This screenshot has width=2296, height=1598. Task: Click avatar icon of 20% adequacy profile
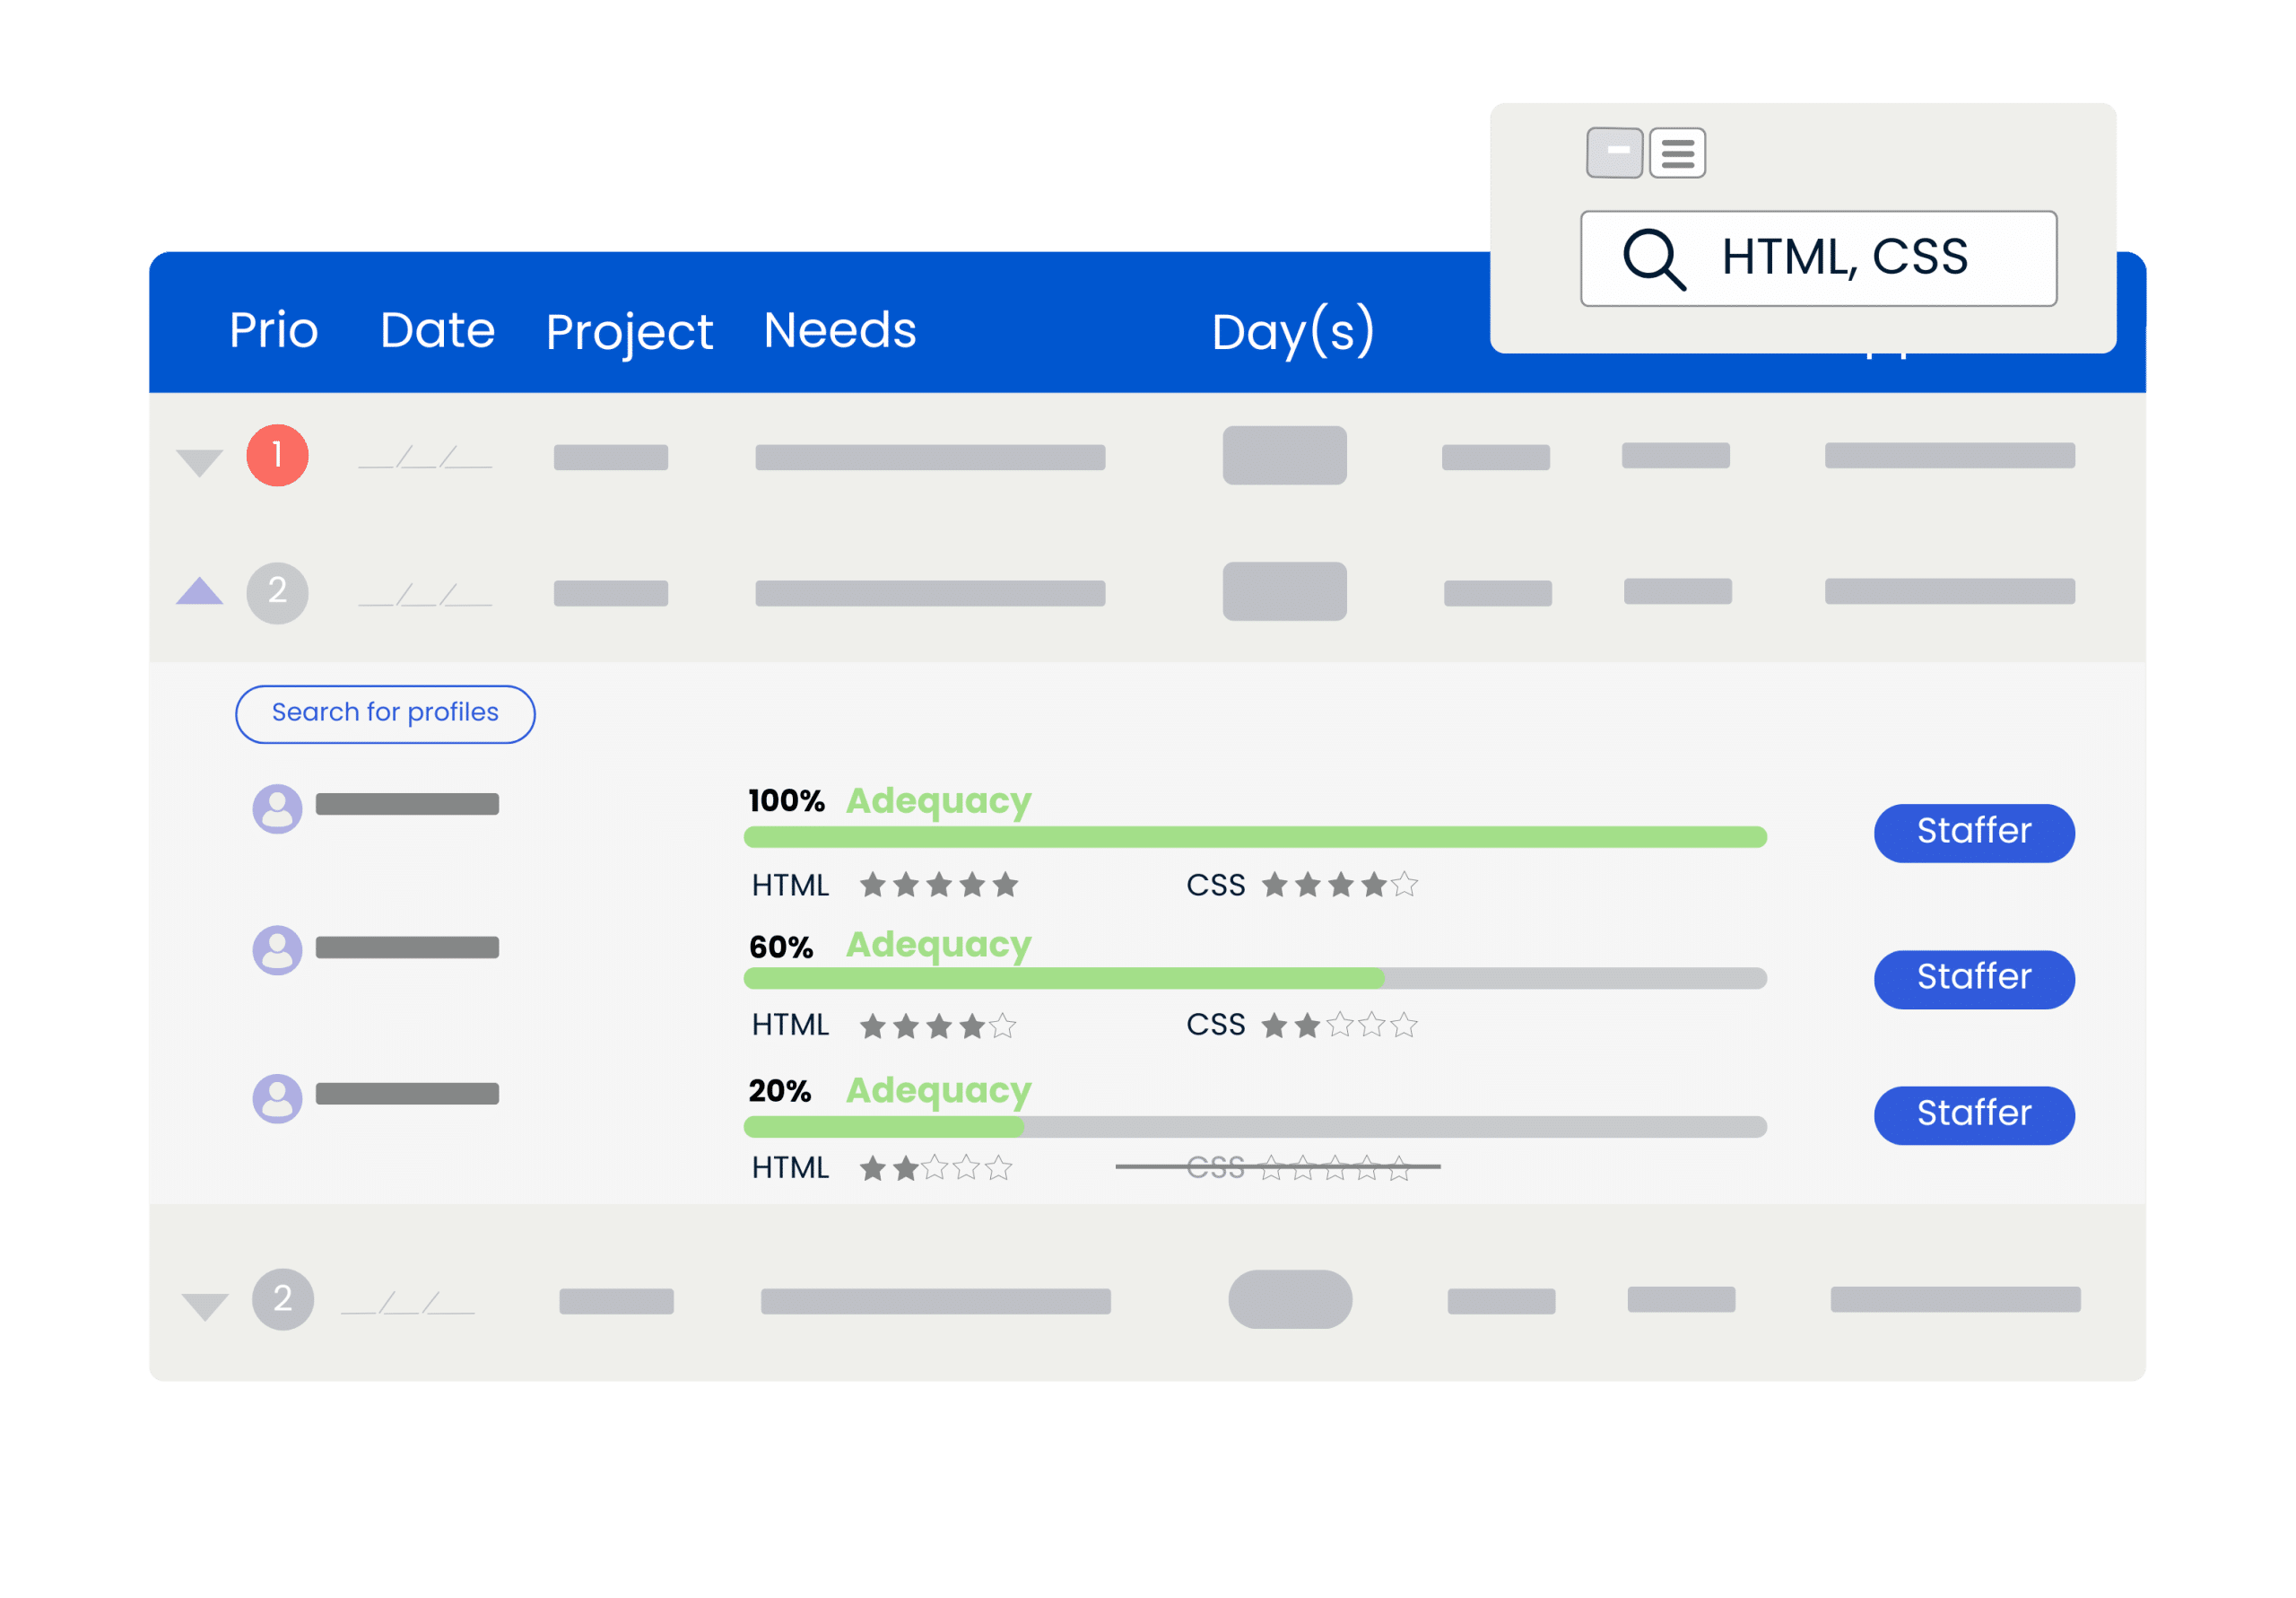tap(277, 1097)
